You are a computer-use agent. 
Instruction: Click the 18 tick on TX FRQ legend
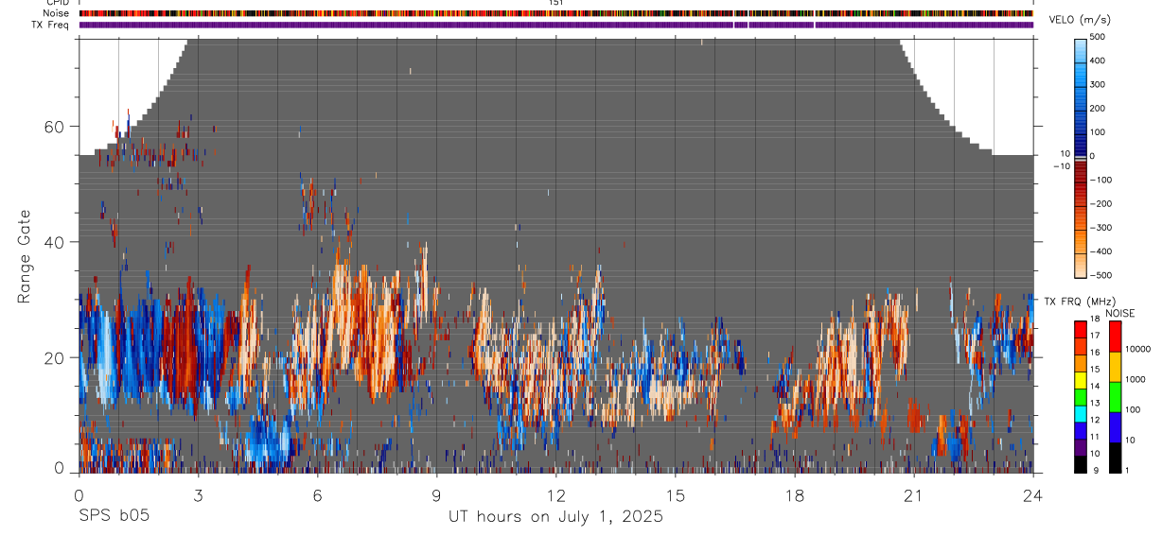1094,320
